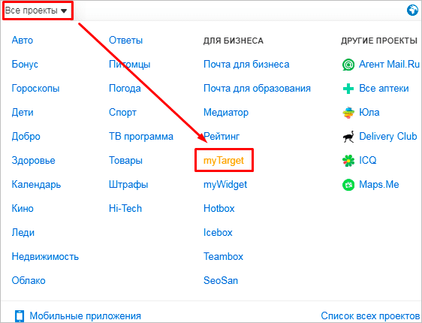422x323 pixels.
Task: Click the Maps.Me green icon
Action: click(348, 185)
